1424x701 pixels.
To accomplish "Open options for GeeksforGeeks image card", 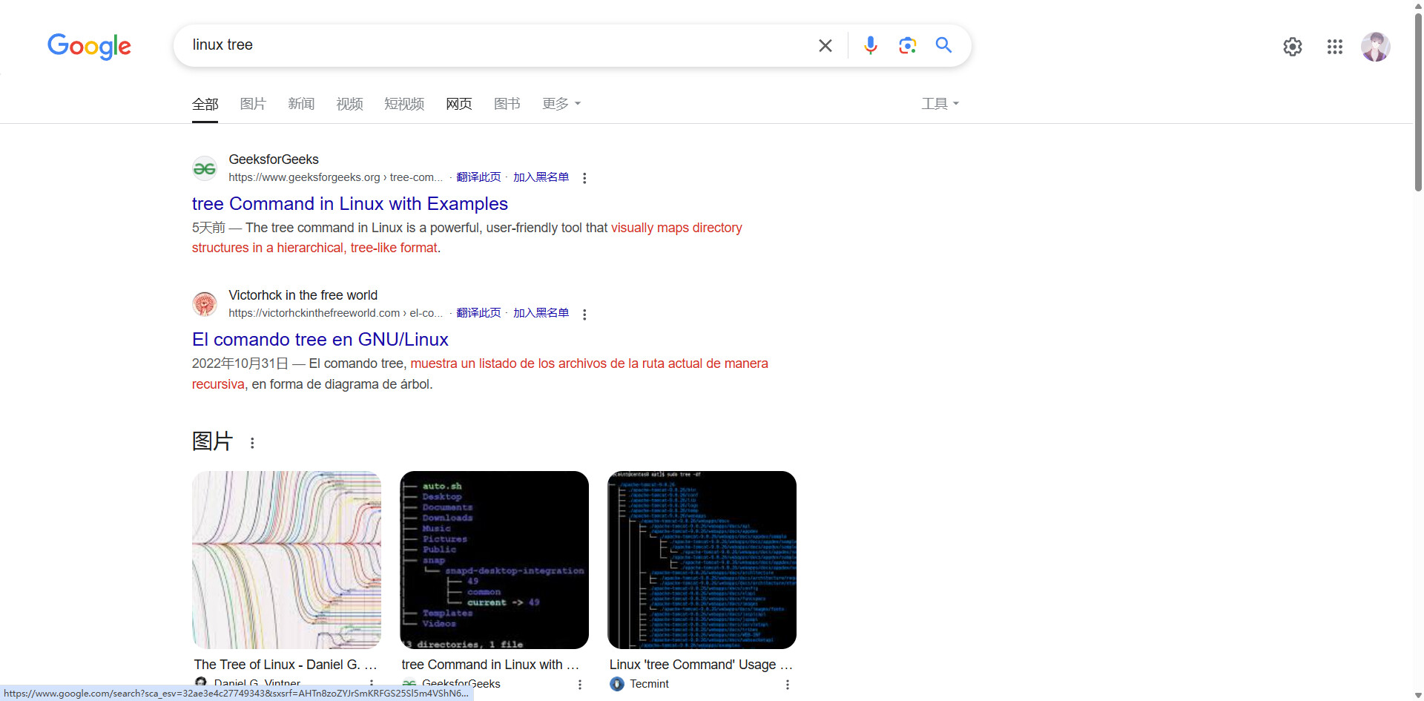I will click(580, 685).
